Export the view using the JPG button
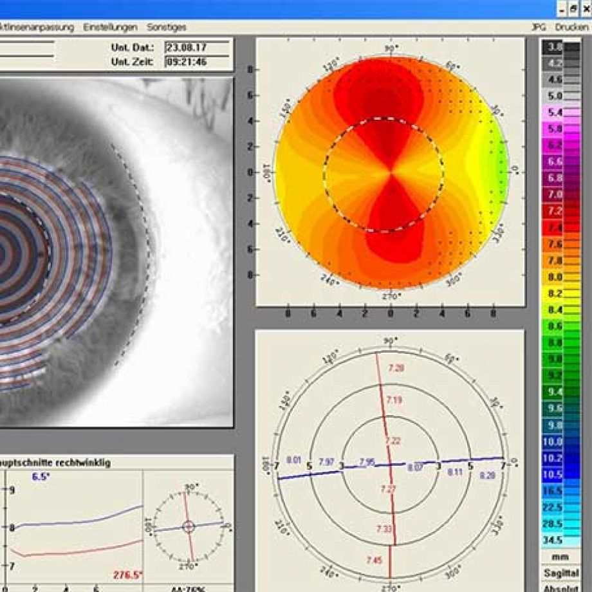This screenshot has height=592, width=592. [539, 27]
